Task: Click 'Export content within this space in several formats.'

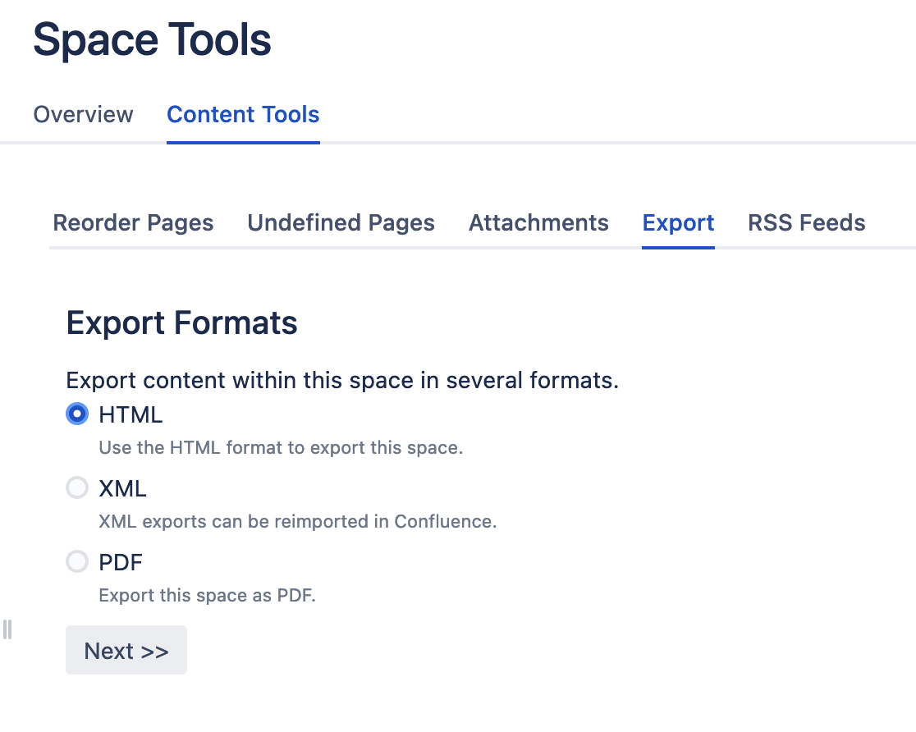Action: (x=342, y=380)
